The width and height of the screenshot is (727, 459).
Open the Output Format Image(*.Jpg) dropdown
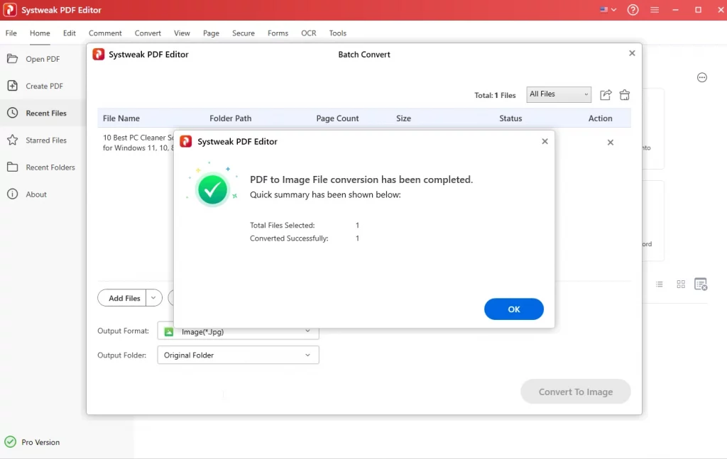(x=238, y=331)
